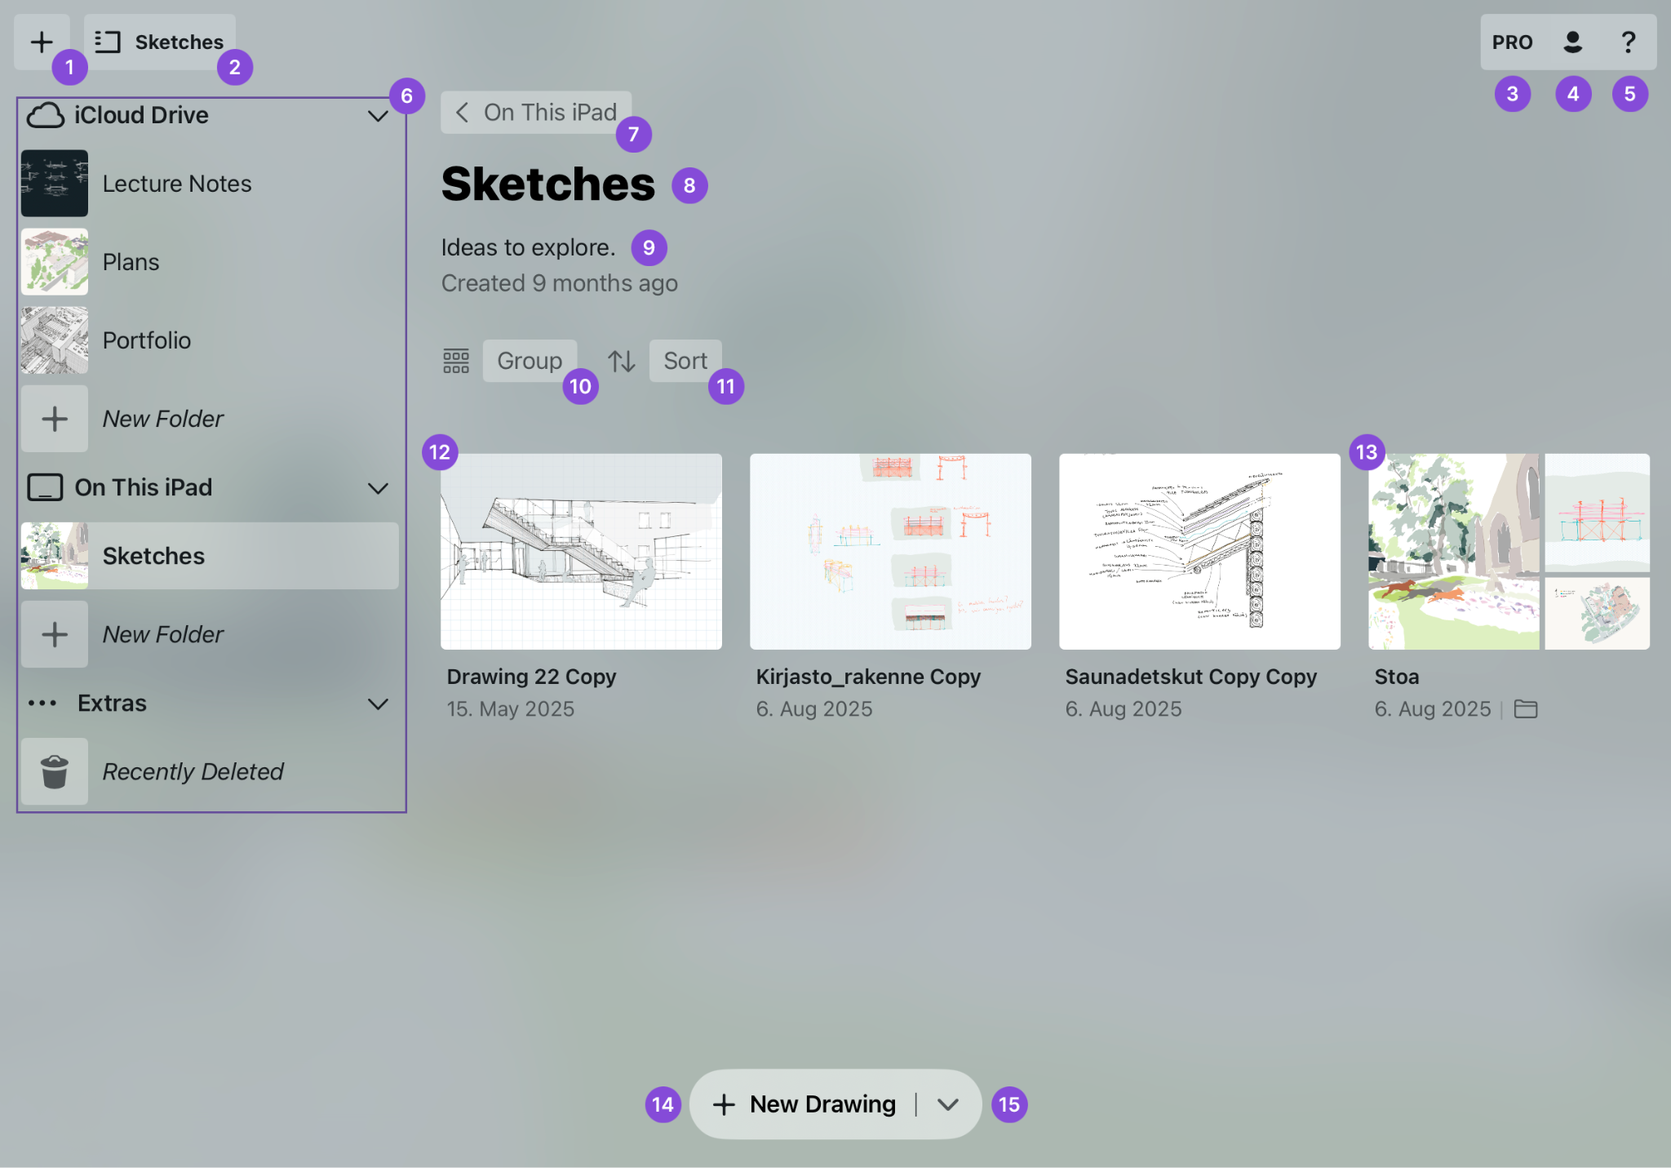Click the Extras header label
Screen dimensions: 1671x1168
coord(112,703)
